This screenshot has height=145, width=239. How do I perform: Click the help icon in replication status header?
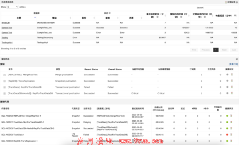click(237, 59)
